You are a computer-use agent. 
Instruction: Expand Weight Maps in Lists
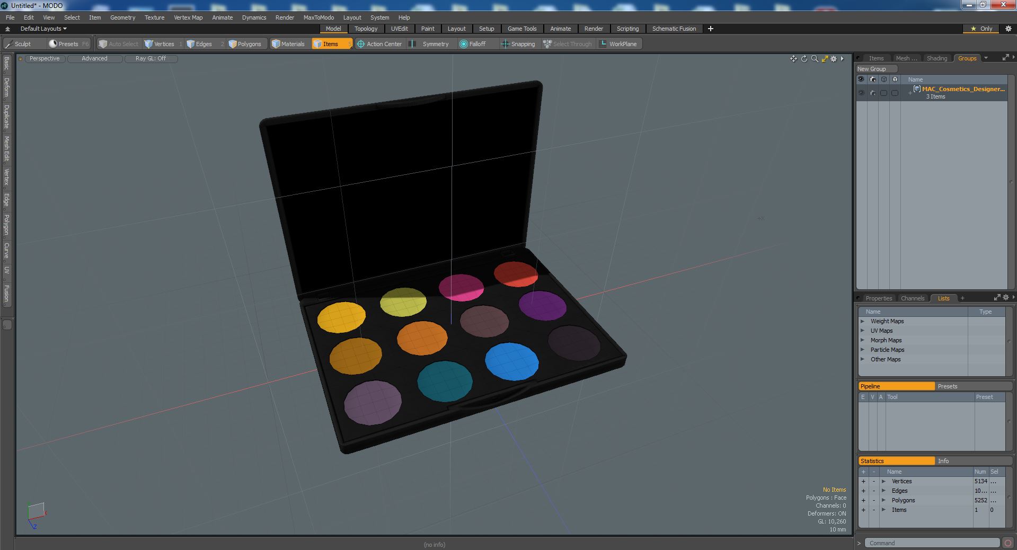click(x=862, y=321)
